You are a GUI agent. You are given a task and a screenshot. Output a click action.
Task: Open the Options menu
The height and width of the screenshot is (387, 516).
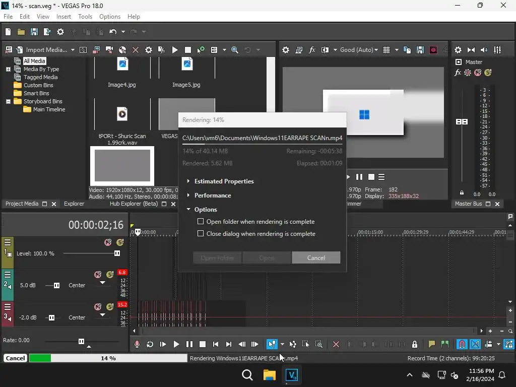pyautogui.click(x=109, y=17)
